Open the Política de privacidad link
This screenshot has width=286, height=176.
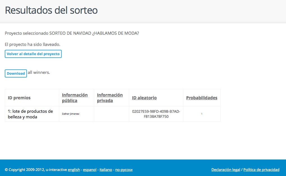261,170
